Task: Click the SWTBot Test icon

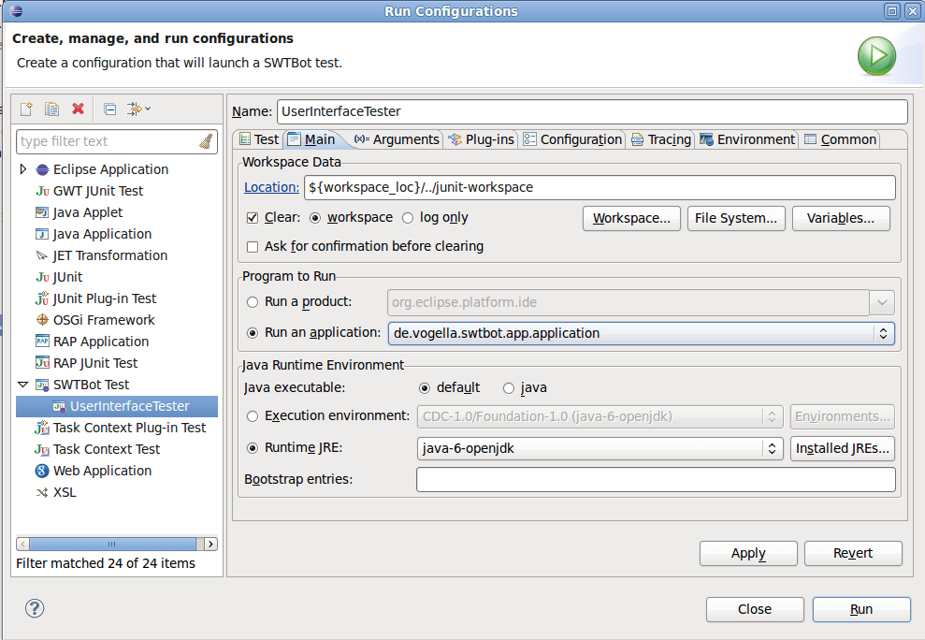Action: pyautogui.click(x=42, y=385)
